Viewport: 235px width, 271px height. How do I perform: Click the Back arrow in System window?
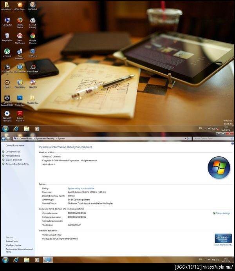(x=3, y=139)
